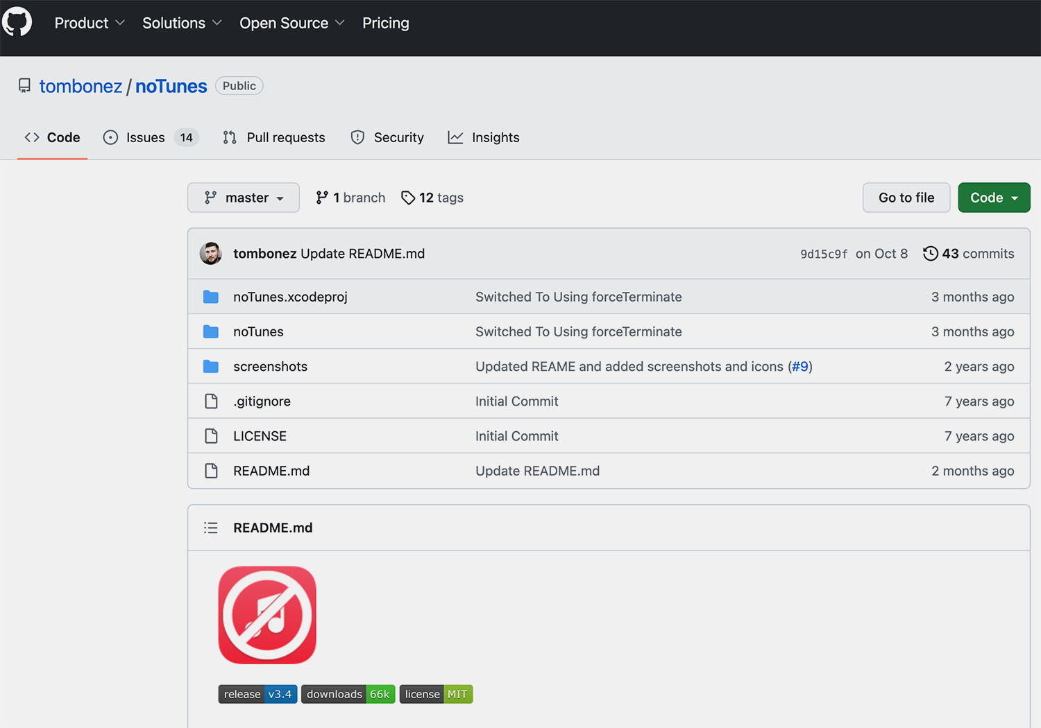This screenshot has height=728, width=1041.
Task: Click the tombonez avatar image
Action: (211, 254)
